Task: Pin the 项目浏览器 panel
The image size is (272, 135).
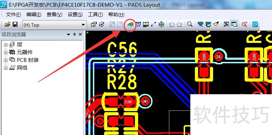Action: click(x=74, y=34)
